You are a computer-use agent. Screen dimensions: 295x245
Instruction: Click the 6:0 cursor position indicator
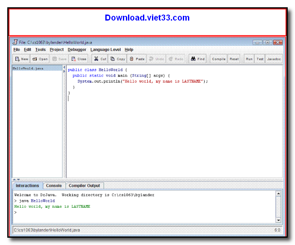point(277,230)
